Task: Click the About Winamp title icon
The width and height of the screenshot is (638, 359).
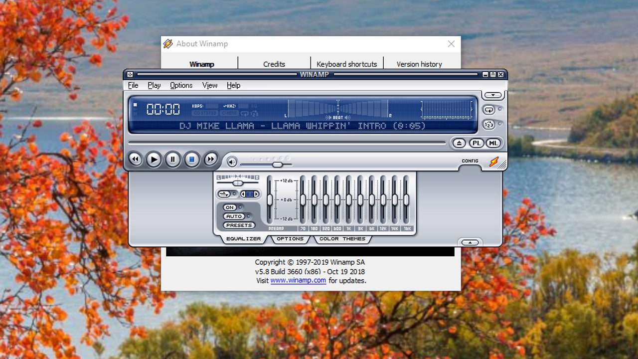Action: point(168,44)
